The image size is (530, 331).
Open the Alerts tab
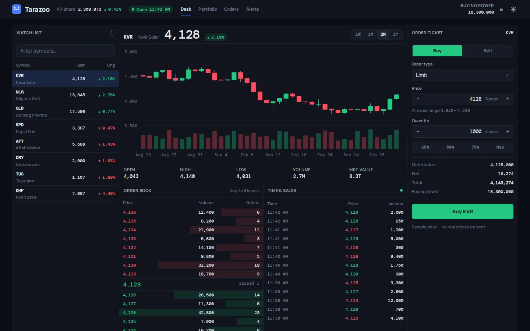click(x=252, y=9)
